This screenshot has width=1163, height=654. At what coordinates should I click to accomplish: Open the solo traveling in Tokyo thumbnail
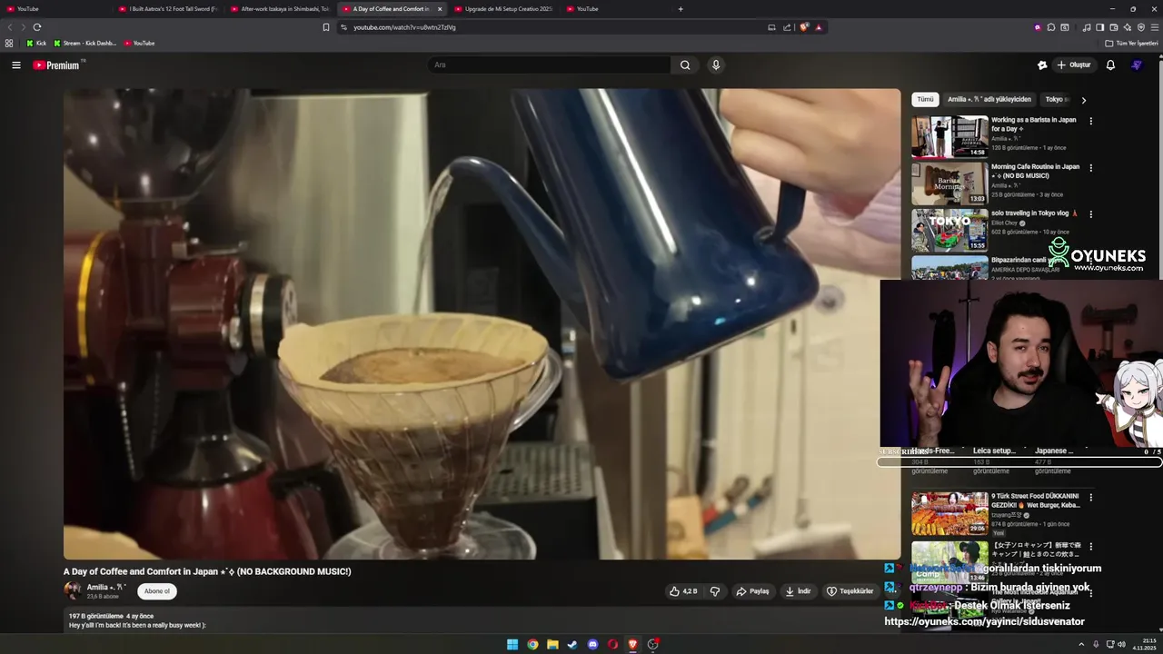pyautogui.click(x=949, y=230)
